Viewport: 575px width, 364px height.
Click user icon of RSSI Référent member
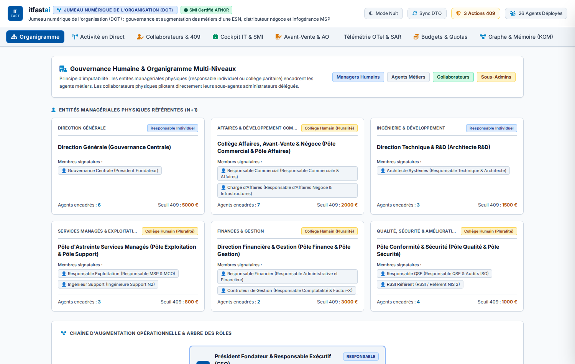tap(383, 285)
